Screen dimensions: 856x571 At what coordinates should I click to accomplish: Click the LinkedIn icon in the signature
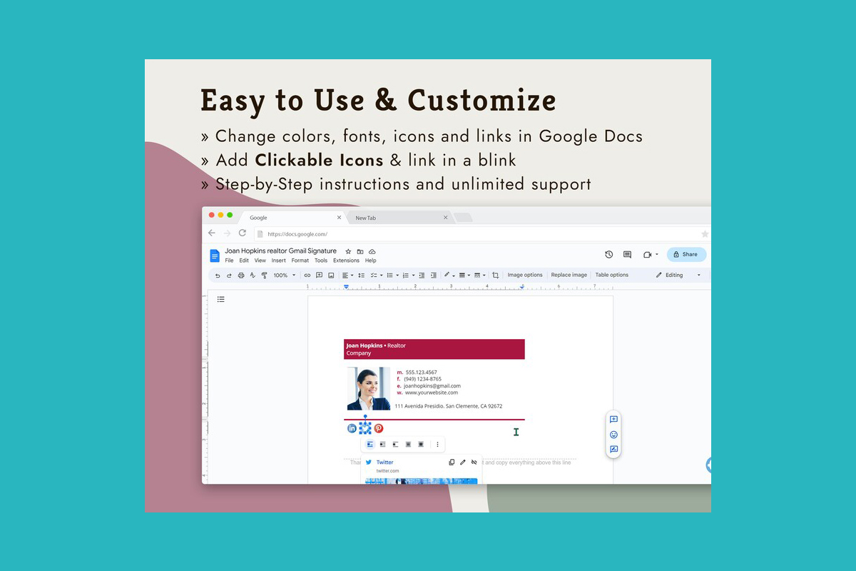[x=352, y=428]
